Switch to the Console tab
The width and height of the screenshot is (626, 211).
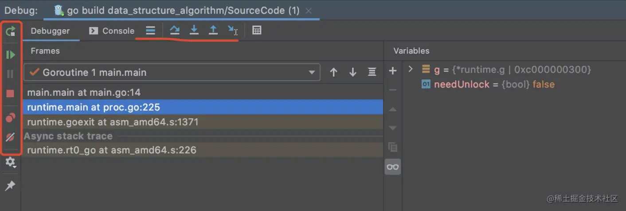(112, 31)
